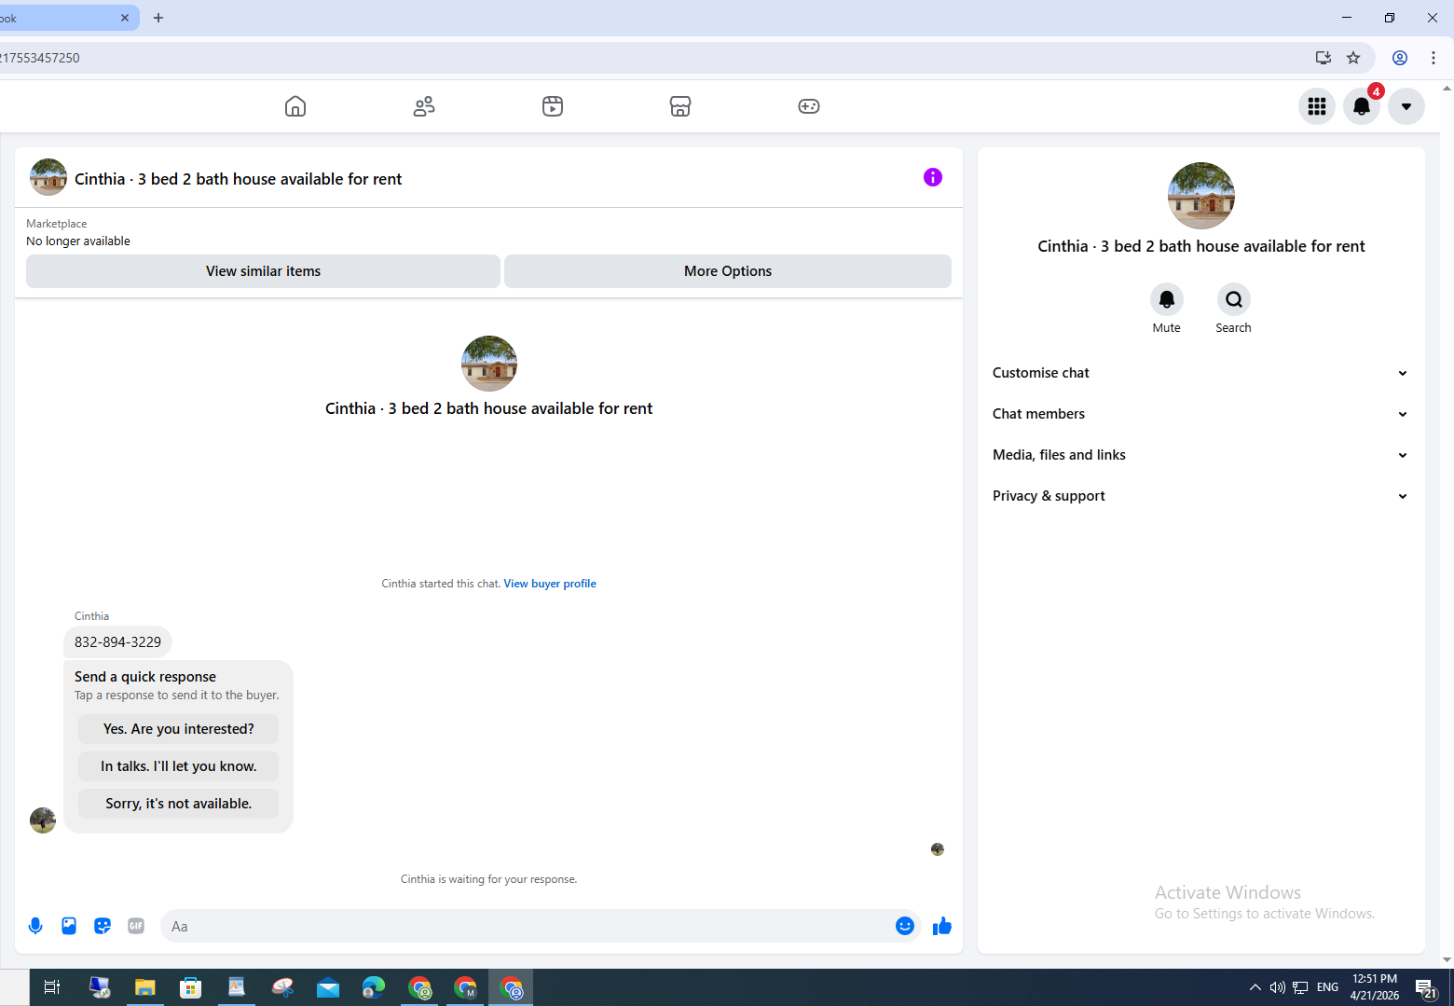Send a thumbs-up like

(x=942, y=926)
